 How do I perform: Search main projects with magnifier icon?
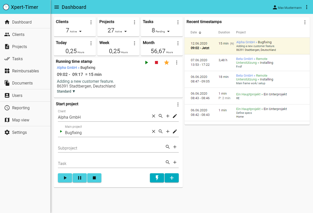tap(161, 131)
